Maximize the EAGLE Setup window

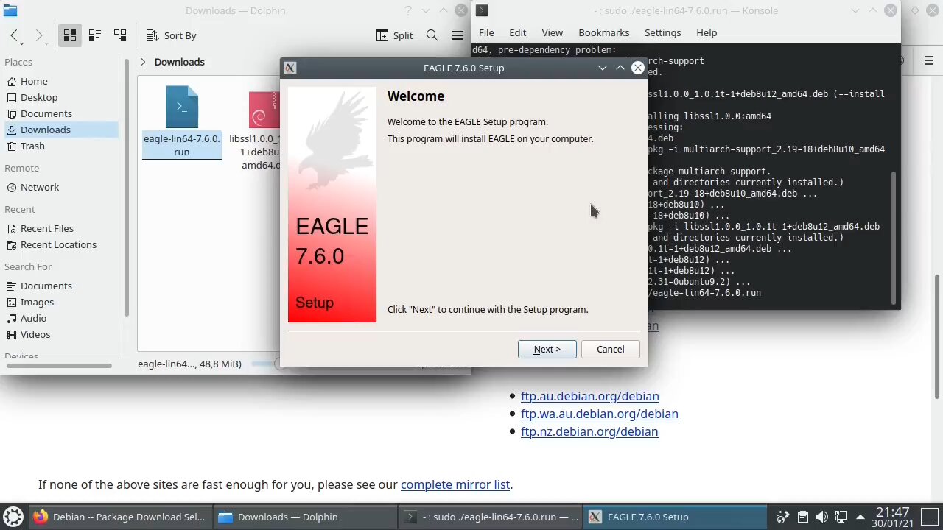coord(620,68)
